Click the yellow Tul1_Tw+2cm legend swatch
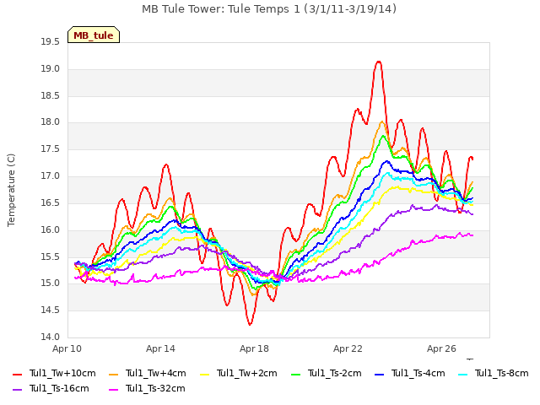540x405 pixels. (204, 374)
